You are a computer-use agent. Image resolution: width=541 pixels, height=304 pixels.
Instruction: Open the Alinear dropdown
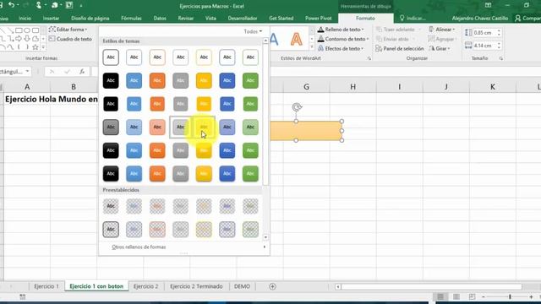442,30
